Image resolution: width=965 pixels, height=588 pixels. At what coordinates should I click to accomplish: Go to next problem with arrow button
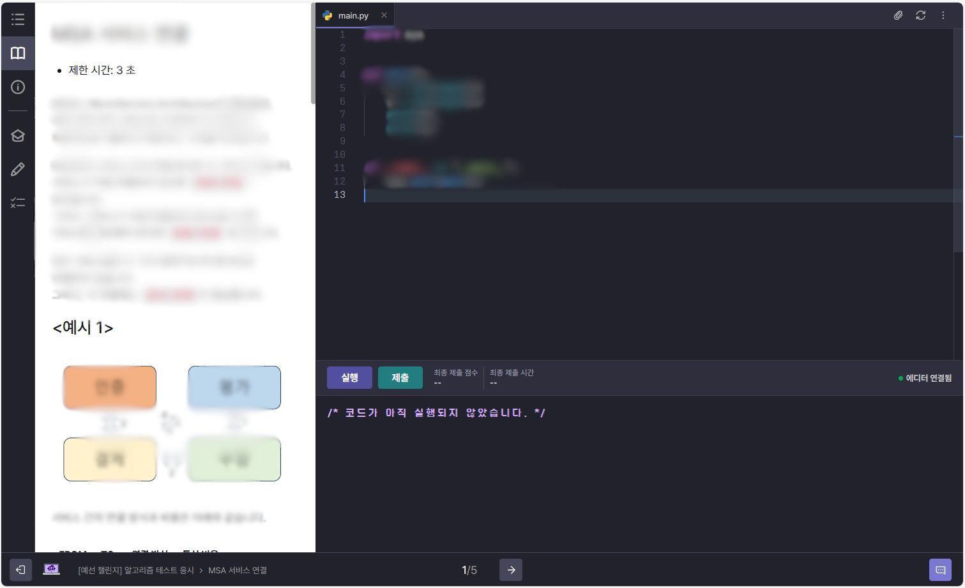[x=511, y=569]
